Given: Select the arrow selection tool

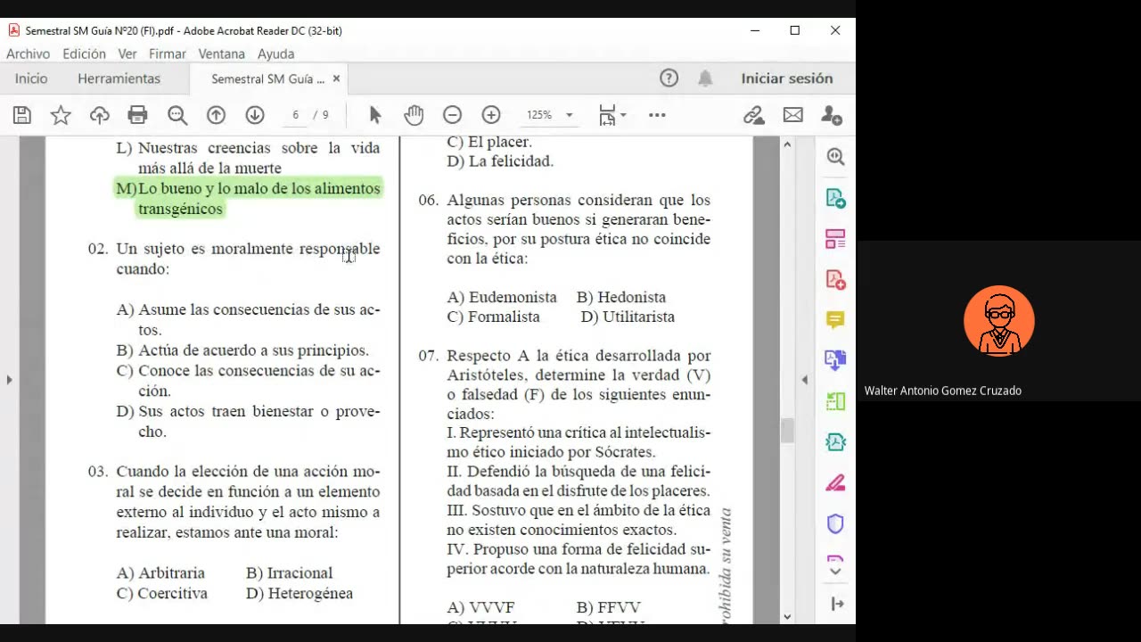Looking at the screenshot, I should [x=374, y=115].
